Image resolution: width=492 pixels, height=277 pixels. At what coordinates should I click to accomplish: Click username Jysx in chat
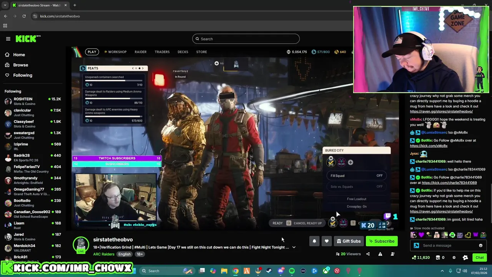414,154
